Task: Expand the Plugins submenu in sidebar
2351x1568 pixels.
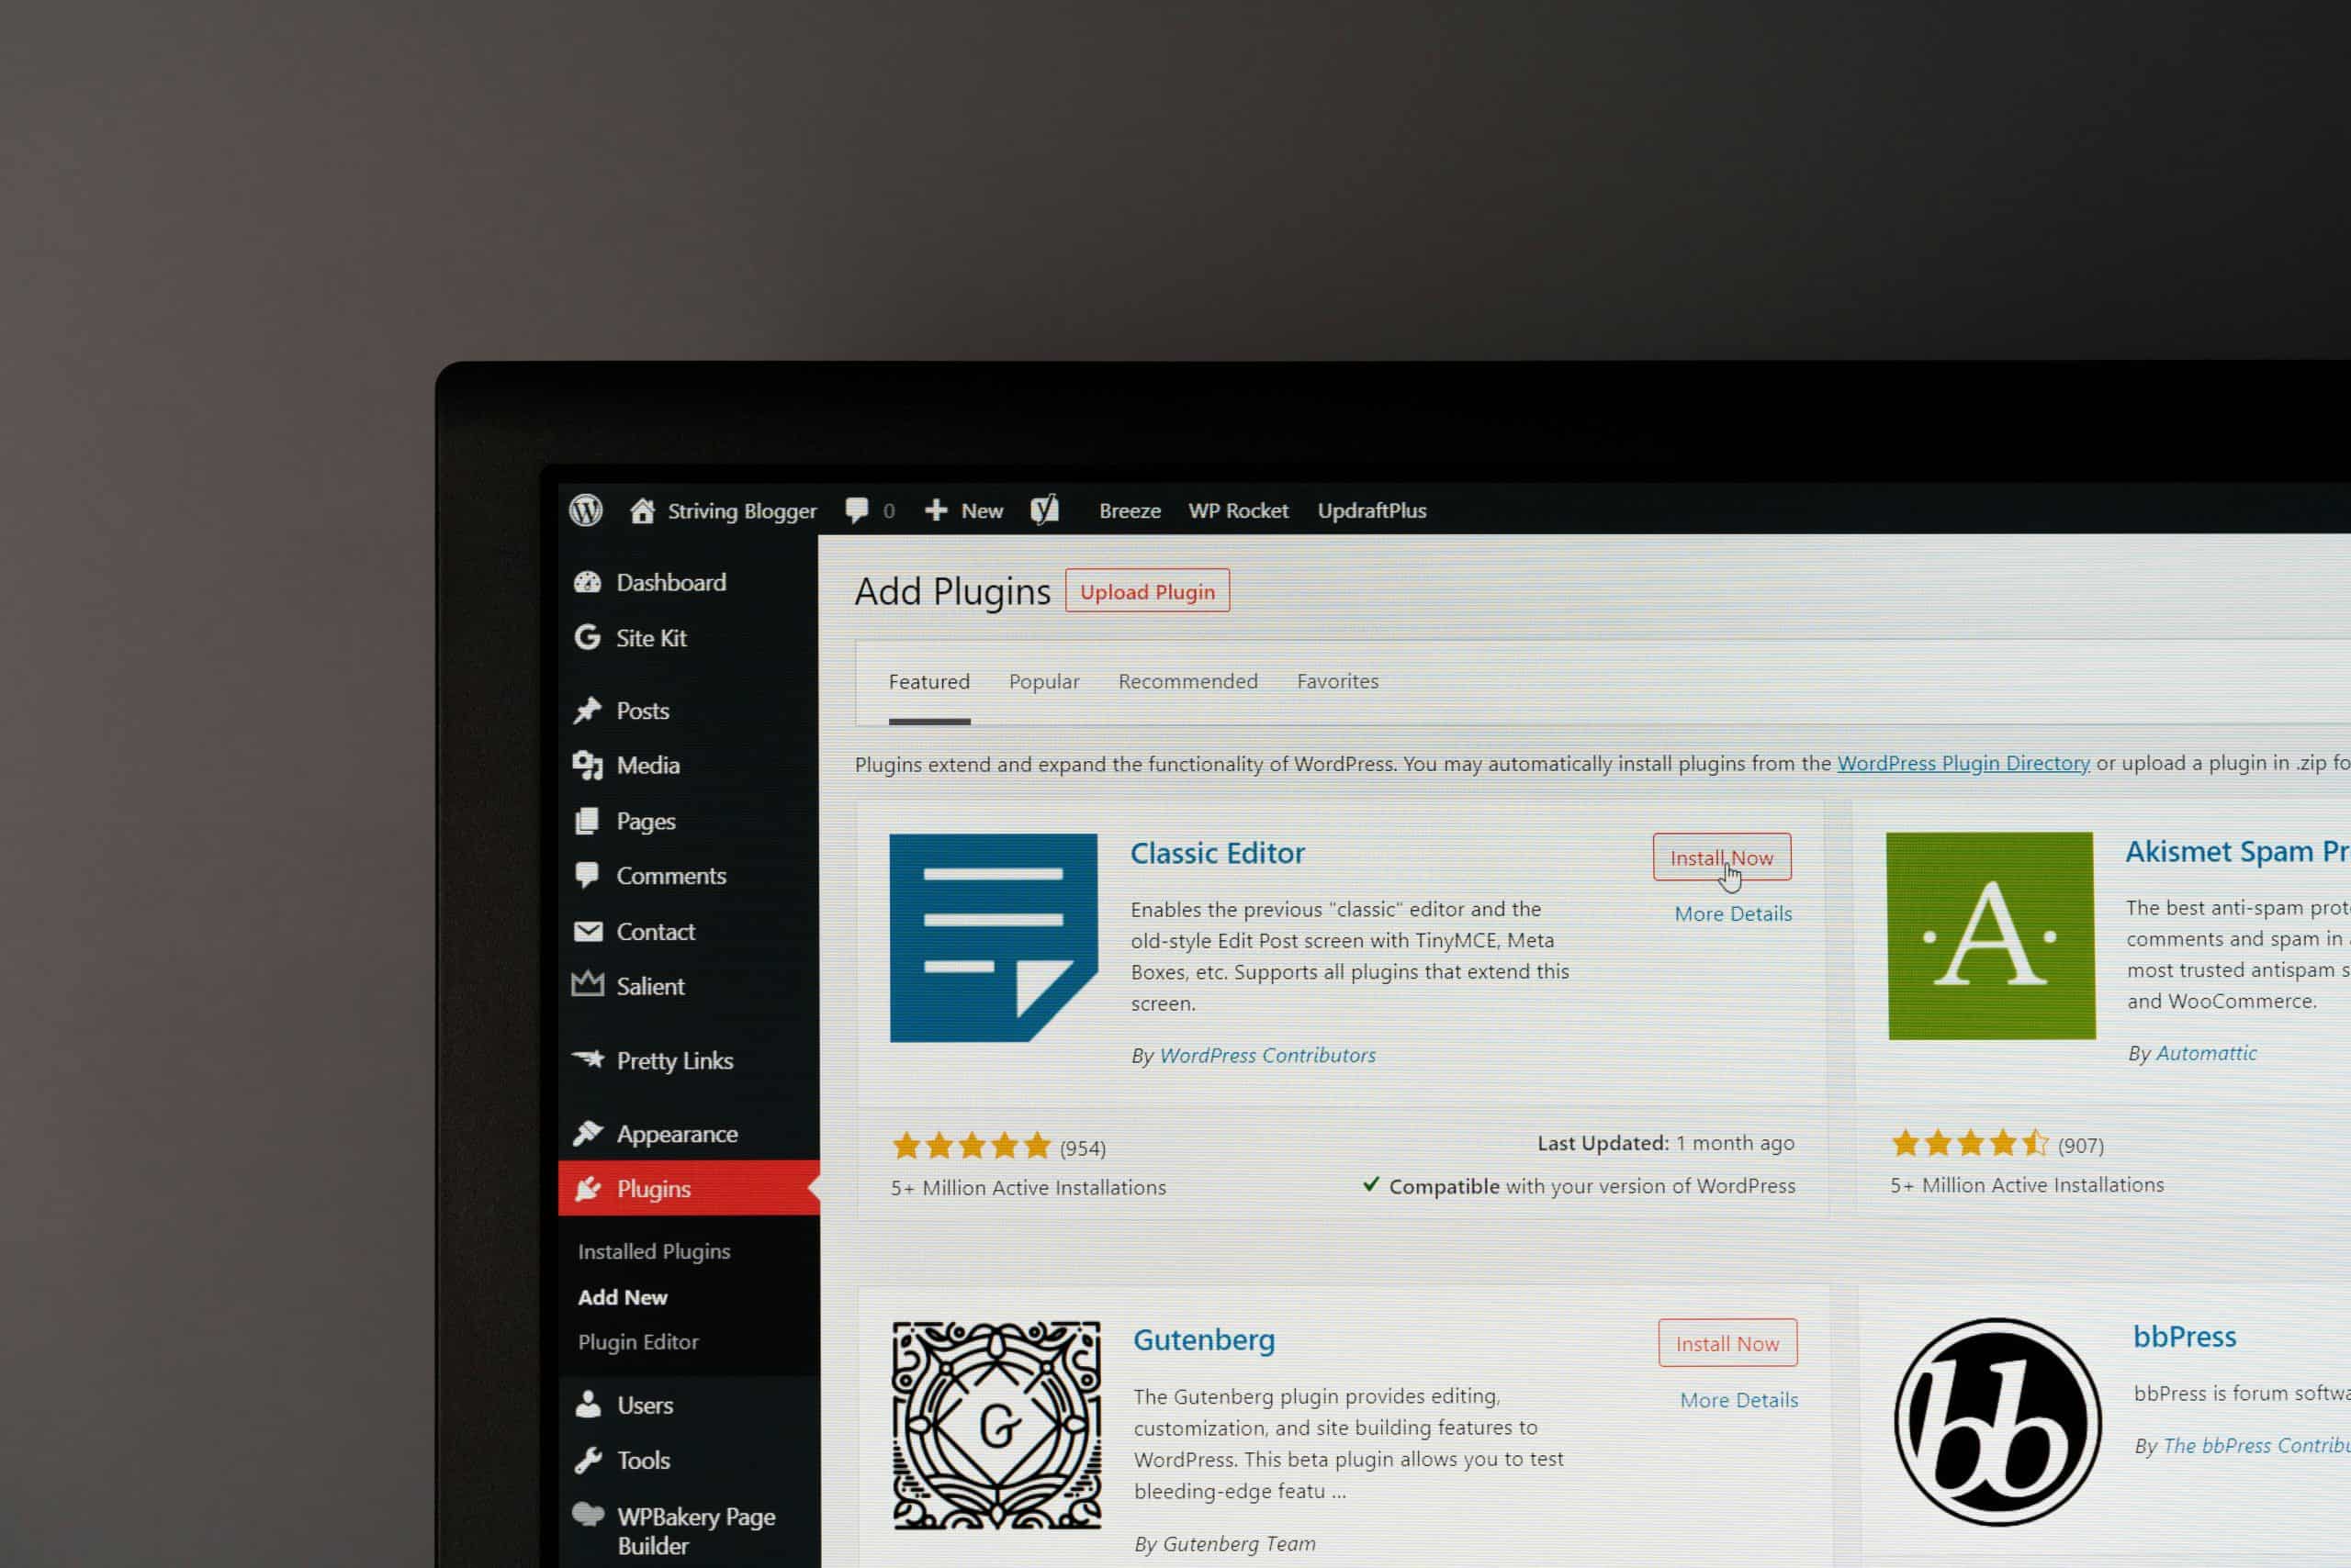Action: coord(653,1188)
